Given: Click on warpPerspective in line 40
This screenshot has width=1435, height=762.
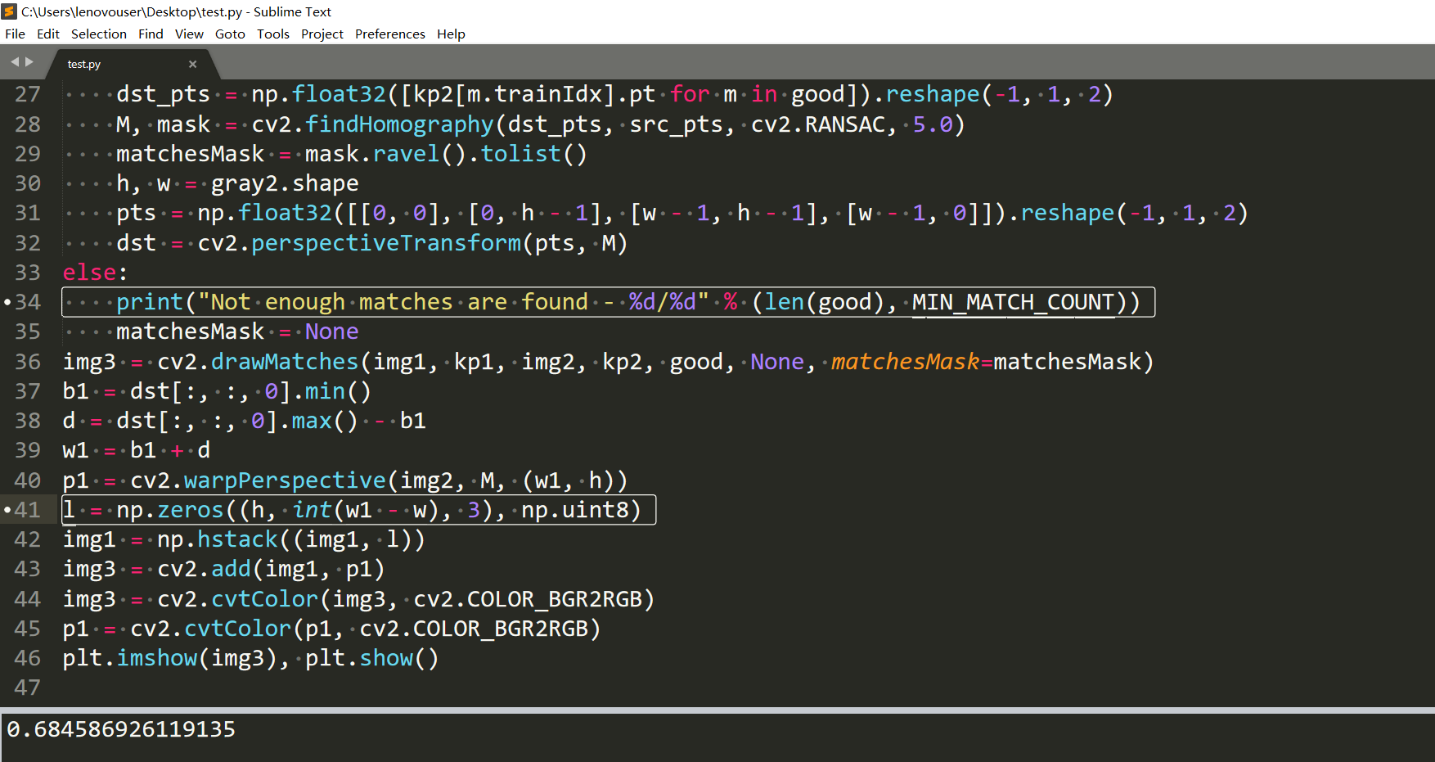Looking at the screenshot, I should [x=285, y=480].
